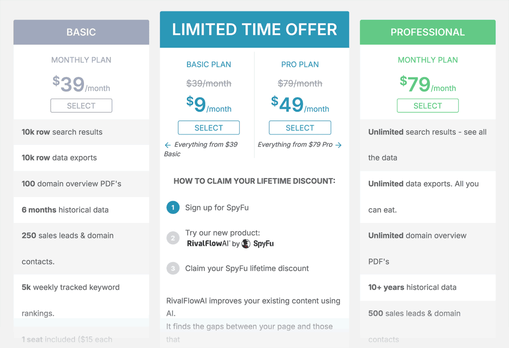Click the left arrow beside Everything from $39 Basic
This screenshot has width=509, height=348.
point(167,144)
